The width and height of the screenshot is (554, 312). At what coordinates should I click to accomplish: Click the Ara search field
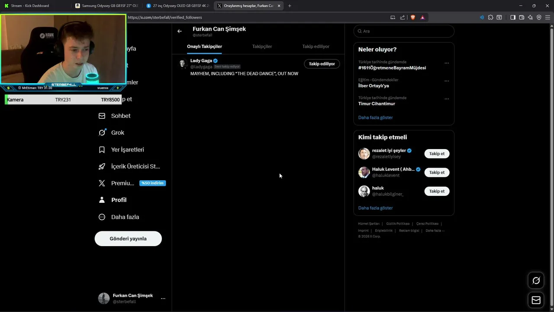(404, 31)
